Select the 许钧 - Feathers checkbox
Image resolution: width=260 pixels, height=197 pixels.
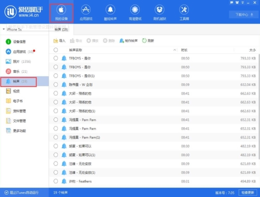tap(56, 181)
